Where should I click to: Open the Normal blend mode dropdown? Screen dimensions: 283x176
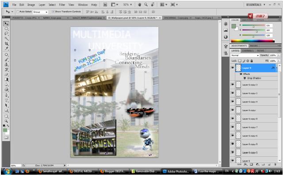[245, 55]
